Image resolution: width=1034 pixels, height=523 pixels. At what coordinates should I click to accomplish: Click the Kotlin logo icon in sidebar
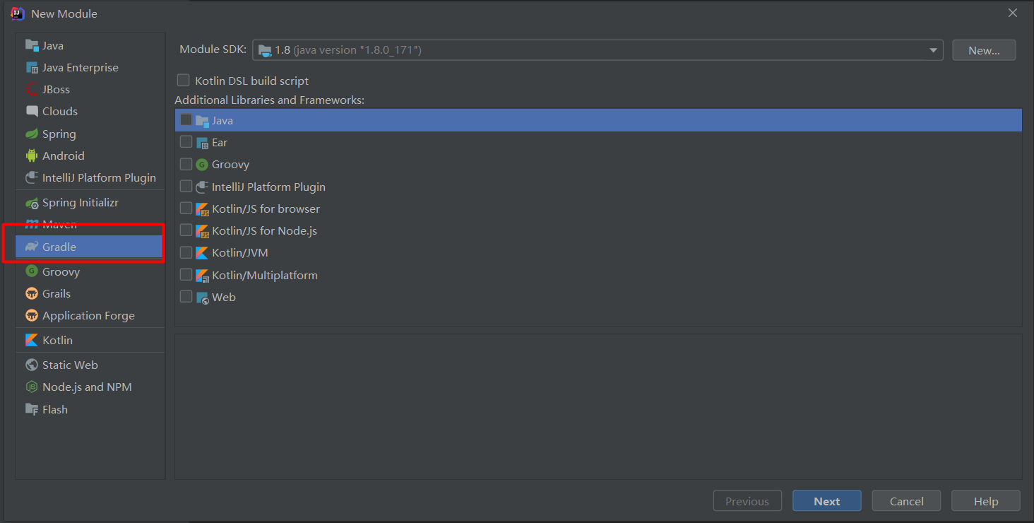coord(32,340)
